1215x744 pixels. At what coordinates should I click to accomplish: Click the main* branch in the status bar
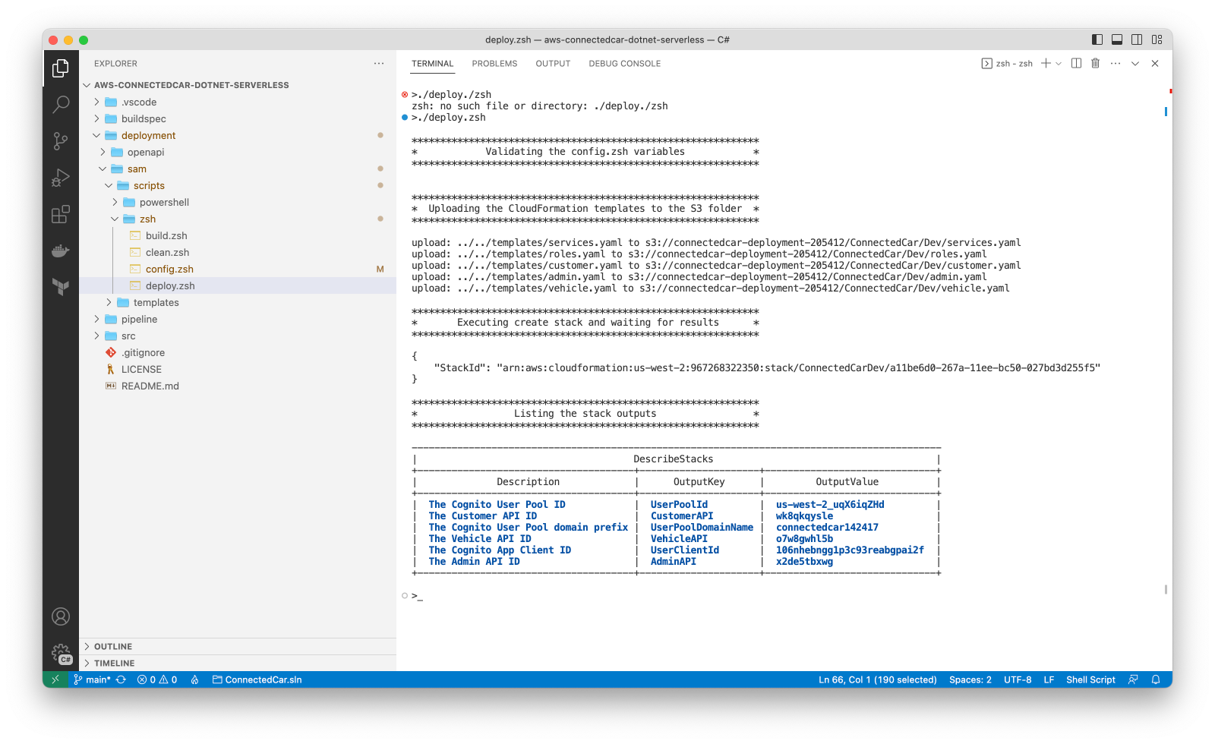click(x=92, y=679)
